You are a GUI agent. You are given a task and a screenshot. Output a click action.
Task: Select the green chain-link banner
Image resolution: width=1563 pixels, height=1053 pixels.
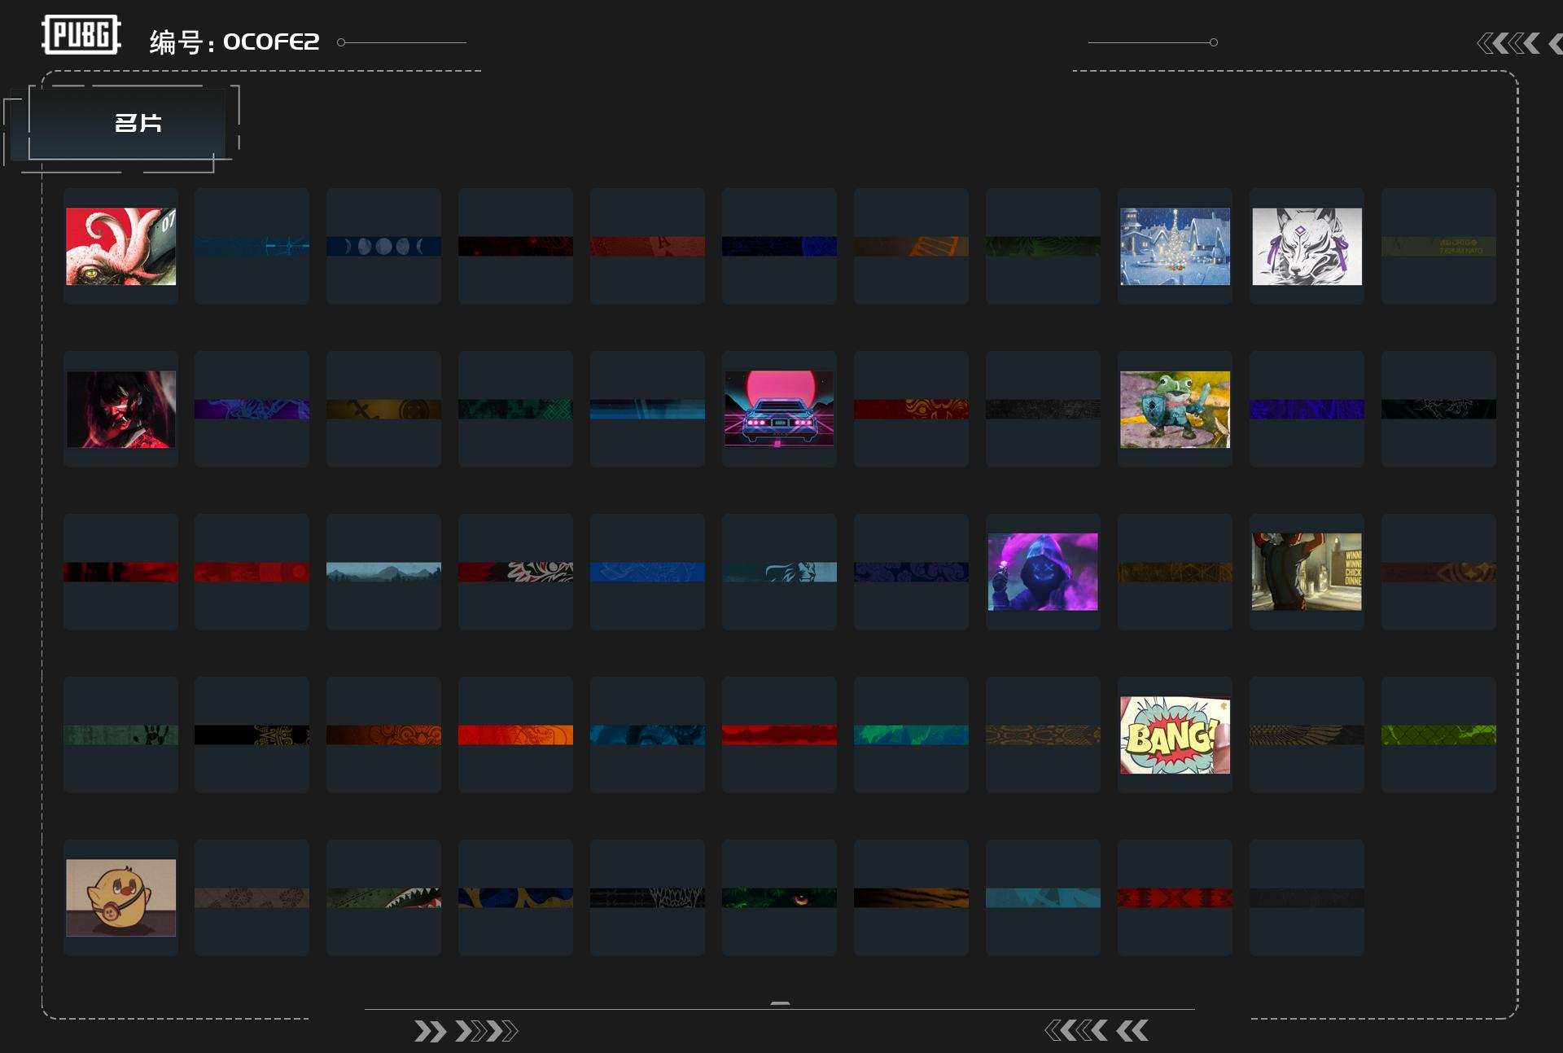coord(1438,735)
